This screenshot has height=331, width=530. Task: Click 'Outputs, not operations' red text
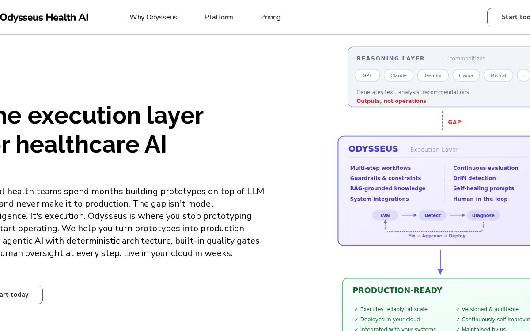pos(391,101)
